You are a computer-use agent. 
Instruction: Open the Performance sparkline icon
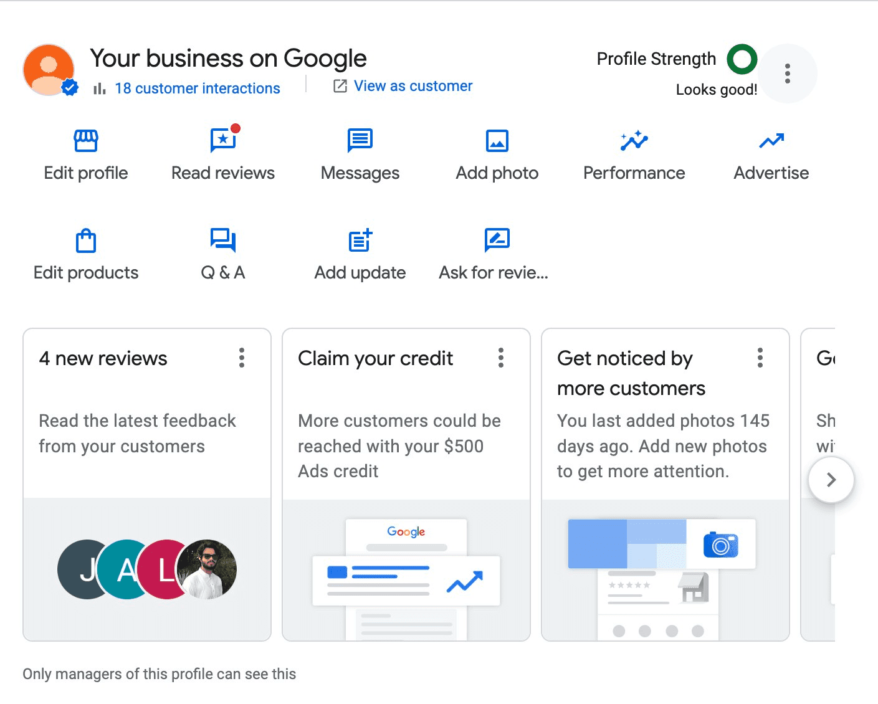click(x=634, y=141)
